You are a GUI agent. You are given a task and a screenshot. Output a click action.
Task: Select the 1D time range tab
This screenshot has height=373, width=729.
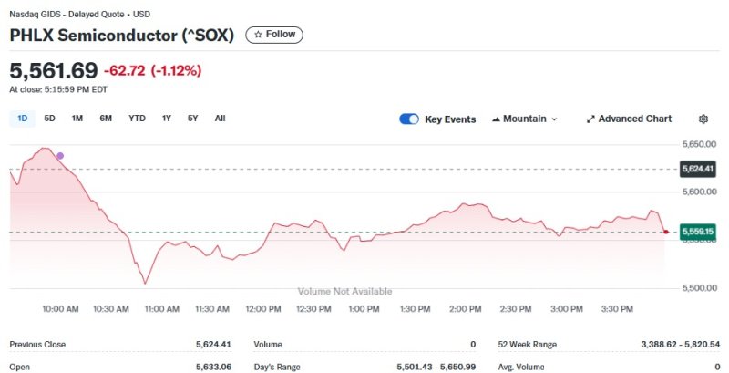click(22, 118)
